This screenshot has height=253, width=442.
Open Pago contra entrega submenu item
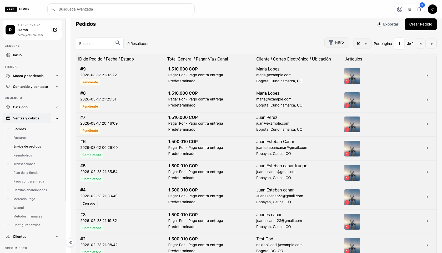click(29, 181)
